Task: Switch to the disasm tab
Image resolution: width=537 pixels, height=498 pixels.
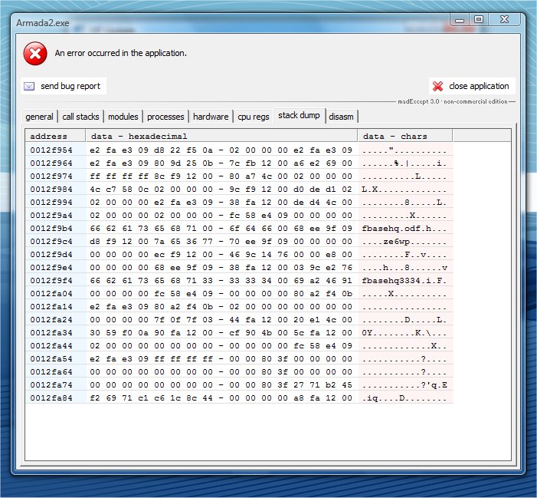Action: point(342,117)
